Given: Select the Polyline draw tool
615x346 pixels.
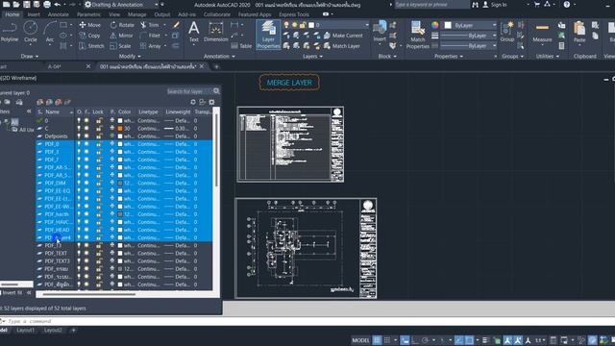Looking at the screenshot, I should tap(10, 32).
